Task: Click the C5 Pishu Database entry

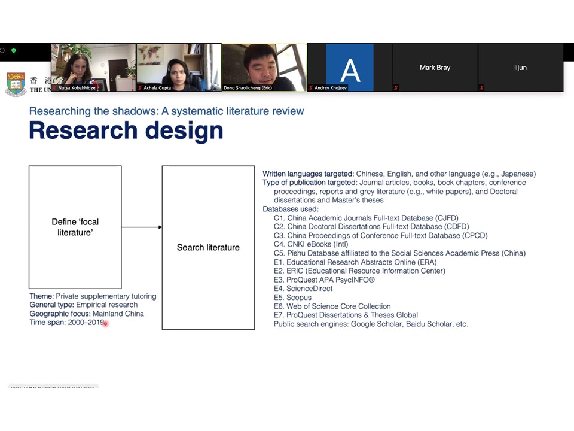Action: tap(400, 253)
